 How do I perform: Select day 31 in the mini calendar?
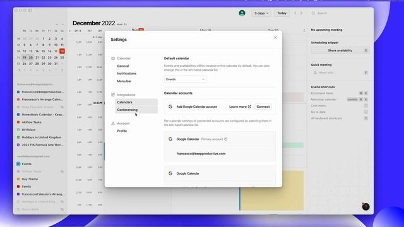[56, 64]
